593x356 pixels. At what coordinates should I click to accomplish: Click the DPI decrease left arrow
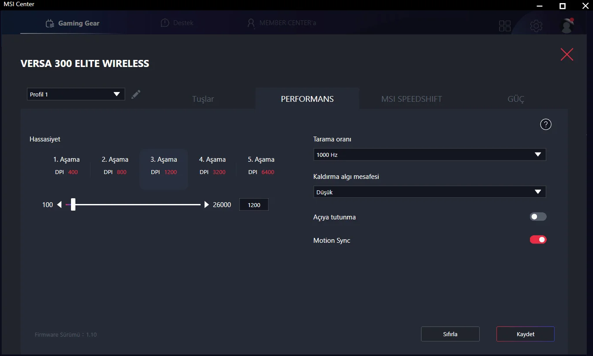click(60, 204)
